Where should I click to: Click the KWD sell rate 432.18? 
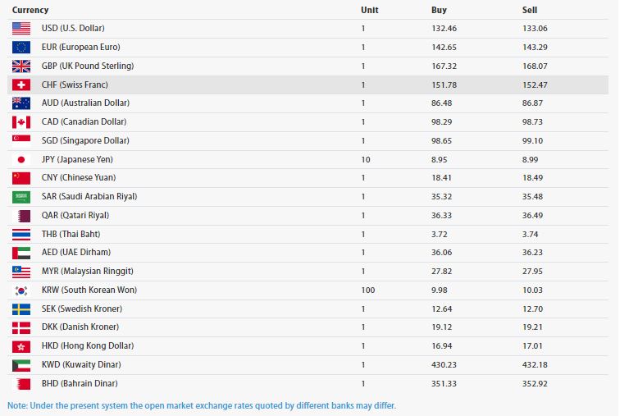(535, 364)
